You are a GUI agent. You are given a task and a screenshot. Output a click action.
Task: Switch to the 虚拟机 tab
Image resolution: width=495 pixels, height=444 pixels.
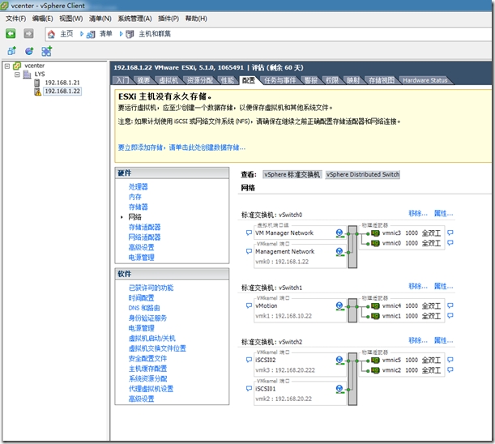pos(169,80)
